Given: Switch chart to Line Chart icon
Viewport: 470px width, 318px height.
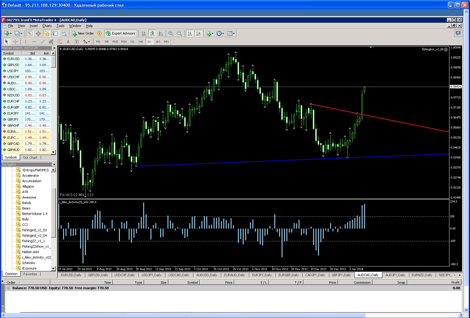Looking at the screenshot, I should click(161, 33).
